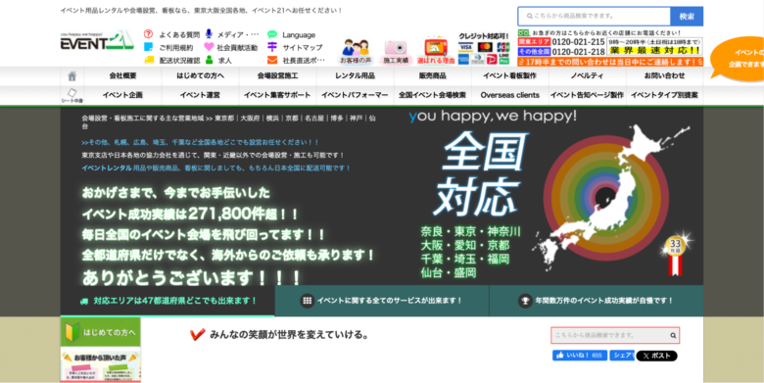Image resolution: width=764 pixels, height=383 pixels.
Task: Open the お問い合わせ menu
Action: point(665,76)
